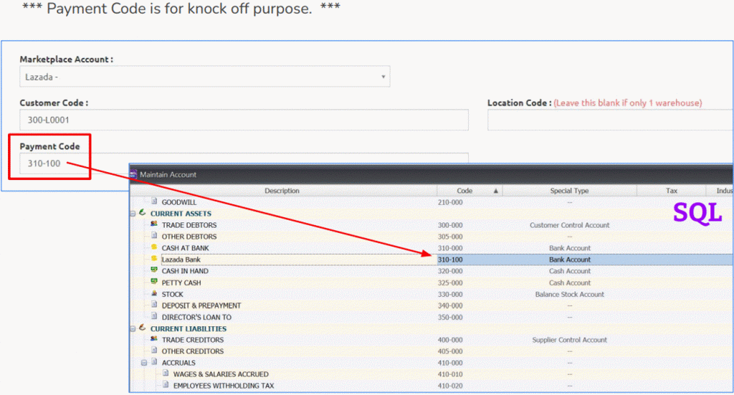Click the GOODWILL account icon
Image resolution: width=734 pixels, height=395 pixels.
click(154, 201)
